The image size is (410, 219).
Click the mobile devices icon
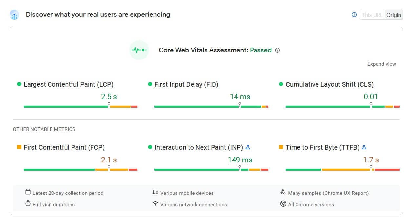pos(155,193)
